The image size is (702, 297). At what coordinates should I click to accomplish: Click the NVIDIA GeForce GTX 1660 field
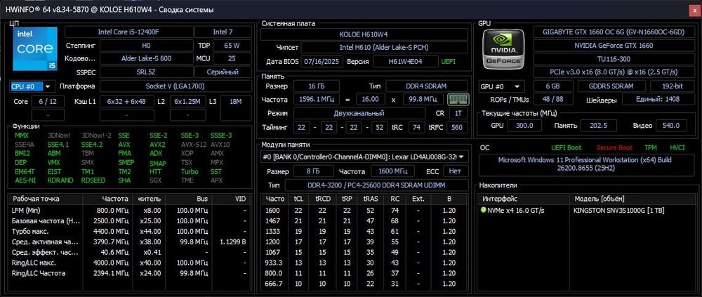(x=613, y=45)
